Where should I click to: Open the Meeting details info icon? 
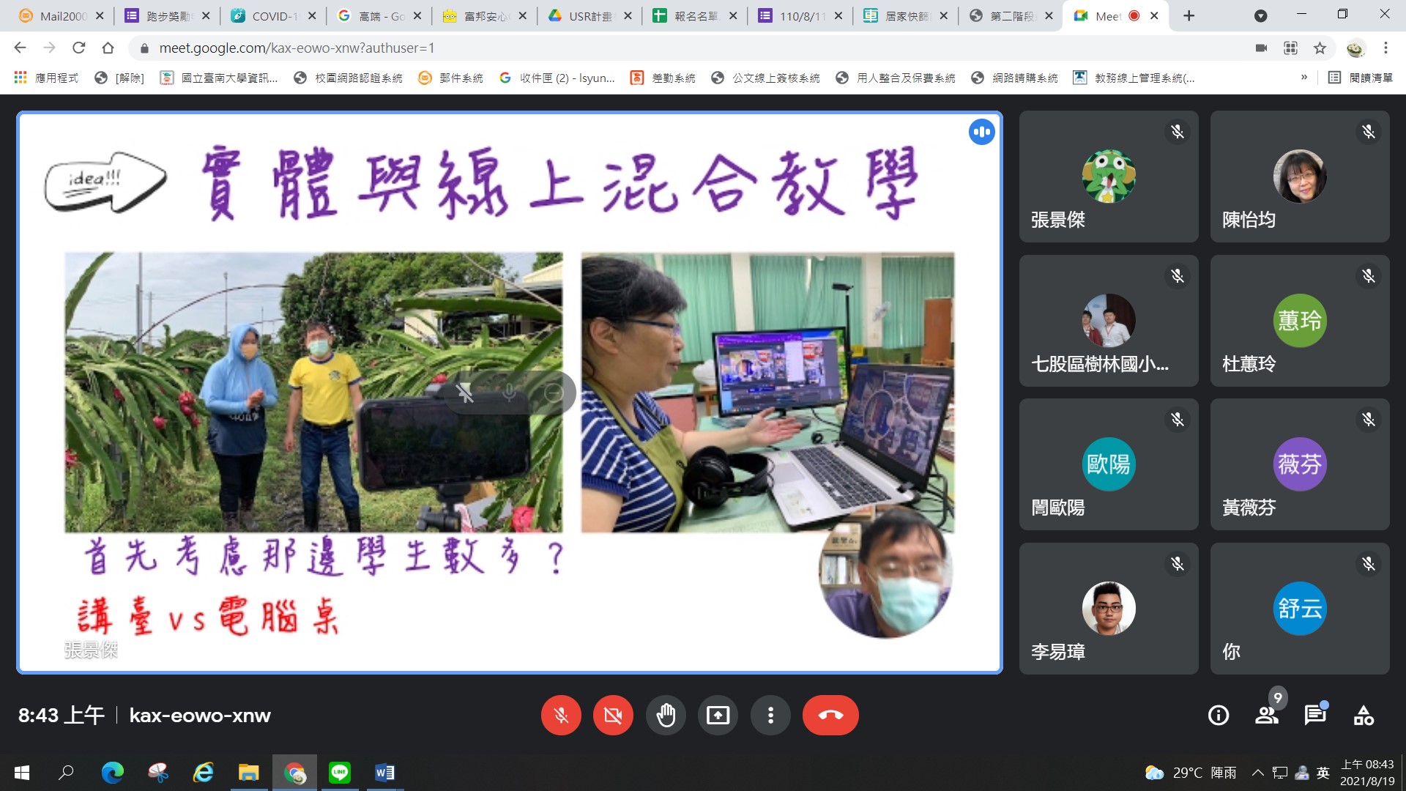pyautogui.click(x=1219, y=715)
